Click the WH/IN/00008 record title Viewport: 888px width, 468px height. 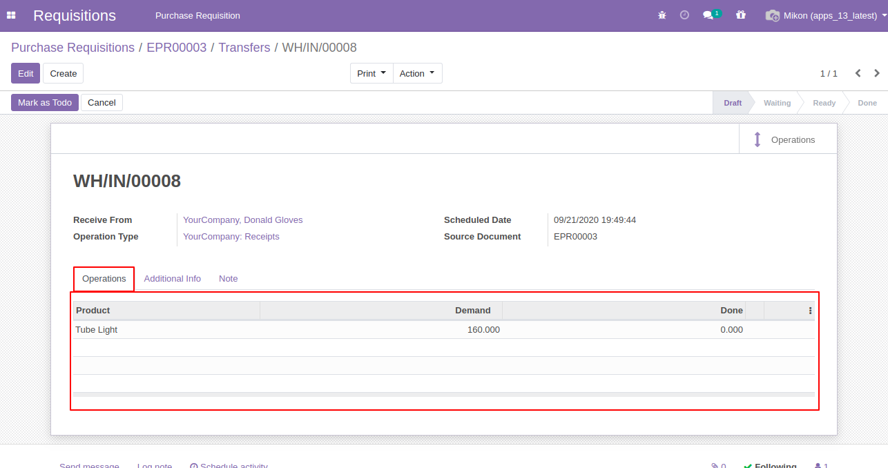(127, 182)
